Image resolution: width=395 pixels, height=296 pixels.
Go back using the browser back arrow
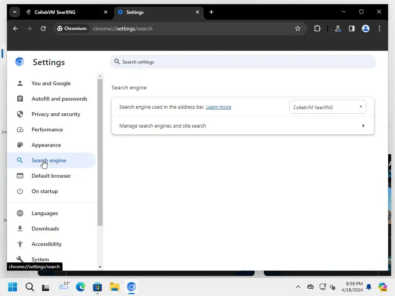[15, 29]
